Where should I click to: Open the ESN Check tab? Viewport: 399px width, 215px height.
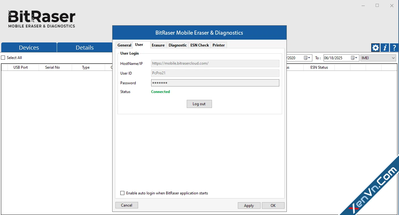pyautogui.click(x=199, y=45)
